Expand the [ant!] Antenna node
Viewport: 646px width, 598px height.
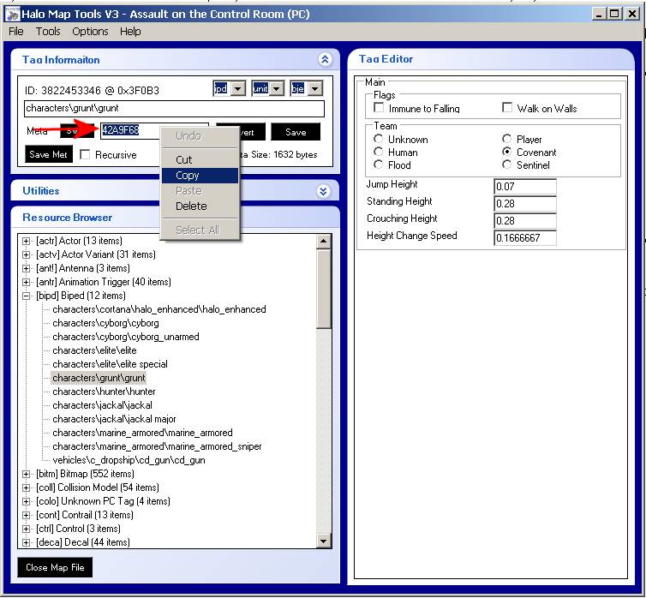(26, 268)
